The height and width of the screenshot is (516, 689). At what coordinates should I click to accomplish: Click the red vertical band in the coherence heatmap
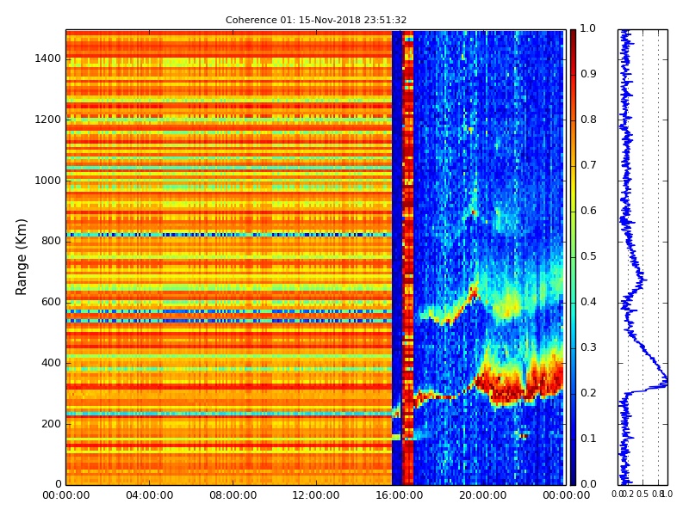(408, 257)
